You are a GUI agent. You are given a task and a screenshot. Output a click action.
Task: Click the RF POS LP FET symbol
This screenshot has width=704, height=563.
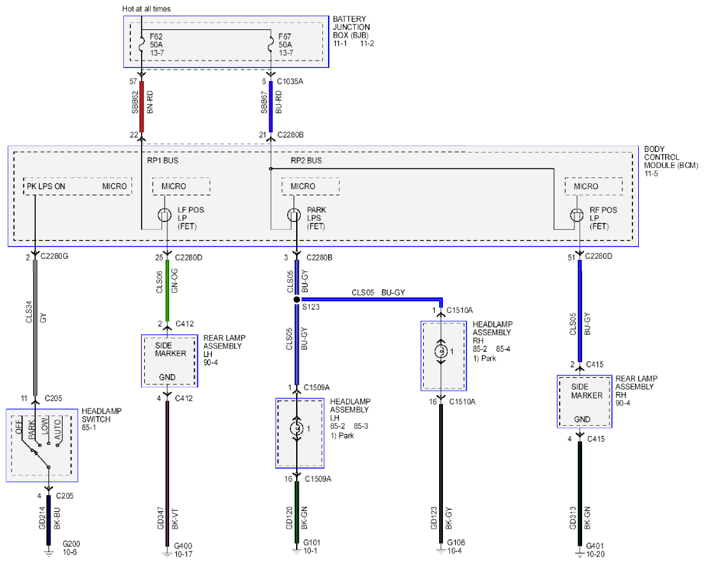coord(576,216)
